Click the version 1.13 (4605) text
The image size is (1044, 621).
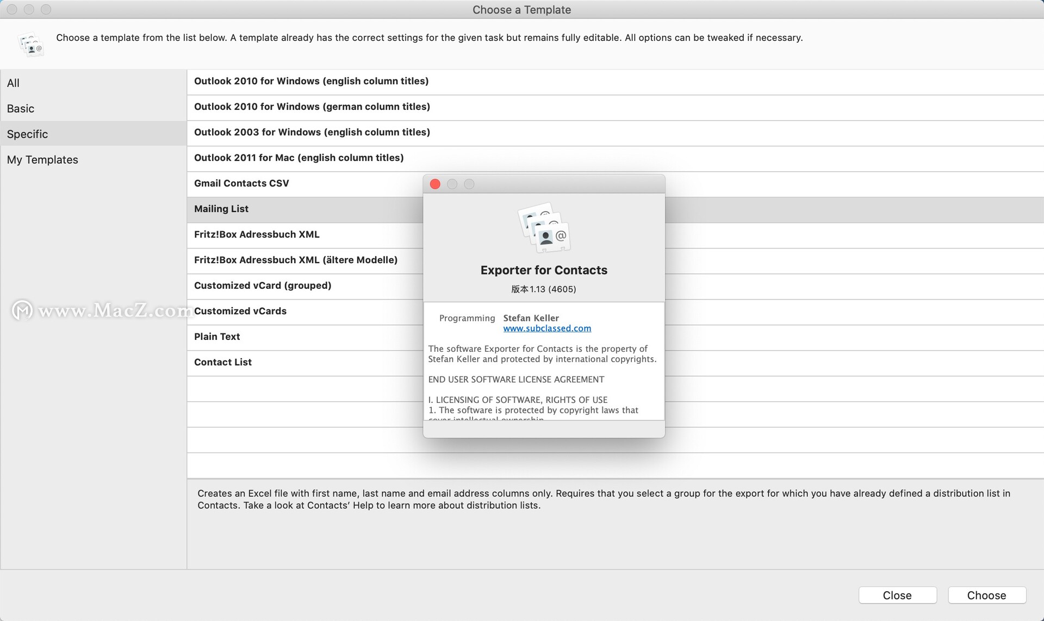[x=544, y=289]
